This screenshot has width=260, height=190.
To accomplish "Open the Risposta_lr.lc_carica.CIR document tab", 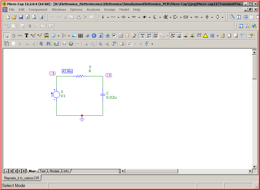I will [21, 178].
